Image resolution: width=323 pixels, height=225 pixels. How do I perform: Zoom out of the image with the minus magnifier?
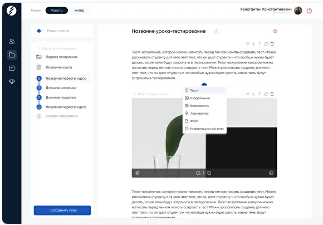tap(198, 173)
